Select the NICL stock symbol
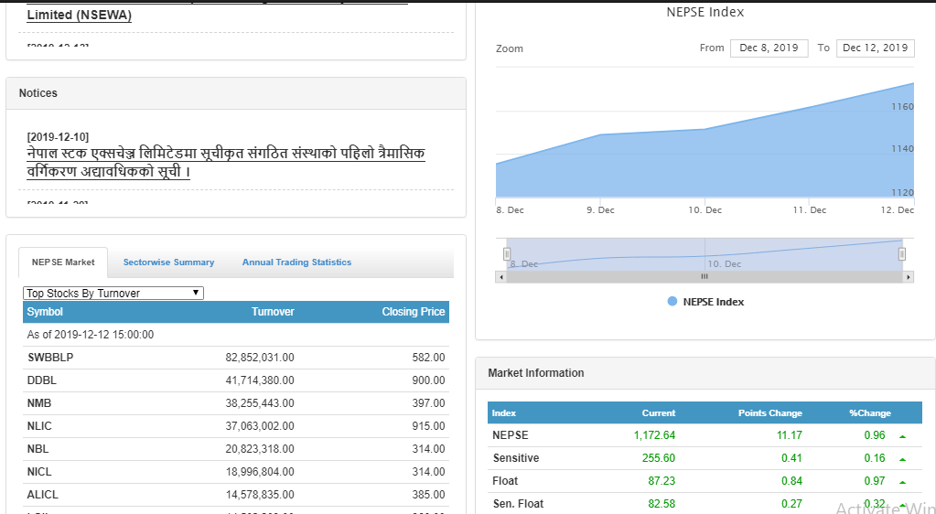Screen dimensions: 936x514 click(39, 472)
